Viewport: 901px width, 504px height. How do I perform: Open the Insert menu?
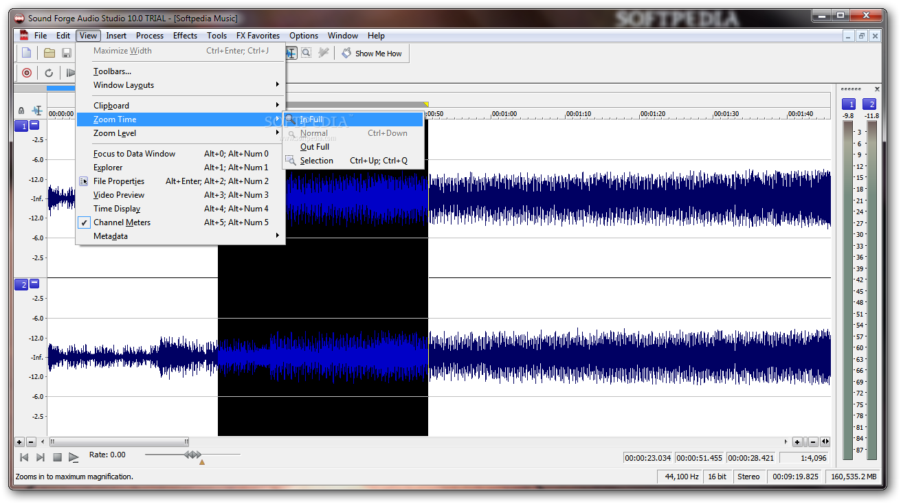(116, 36)
